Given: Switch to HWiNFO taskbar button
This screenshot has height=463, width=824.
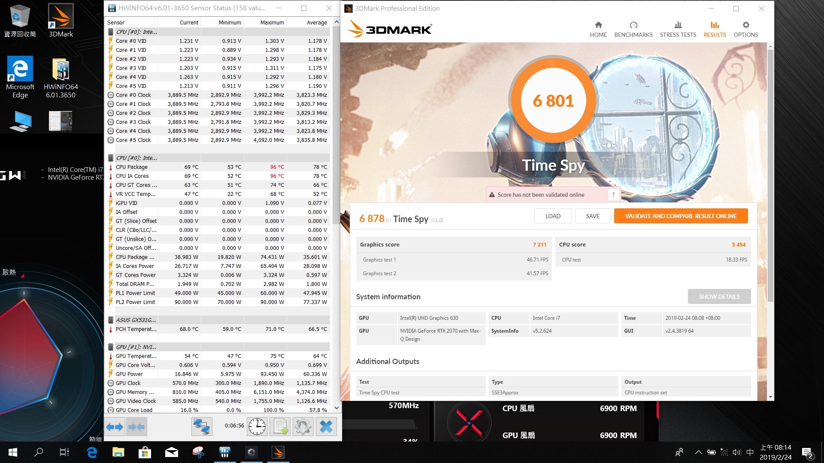Looking at the screenshot, I should pyautogui.click(x=224, y=452).
